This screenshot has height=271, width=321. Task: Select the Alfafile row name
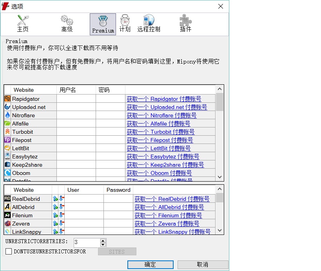(20, 124)
